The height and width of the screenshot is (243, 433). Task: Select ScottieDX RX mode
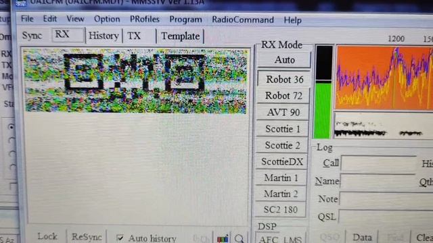[281, 161]
